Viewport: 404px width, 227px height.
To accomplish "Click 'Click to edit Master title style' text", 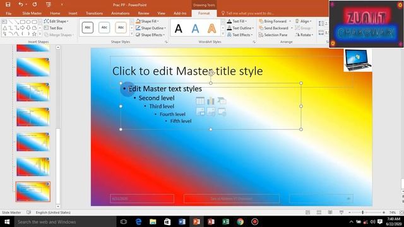I will tap(187, 71).
